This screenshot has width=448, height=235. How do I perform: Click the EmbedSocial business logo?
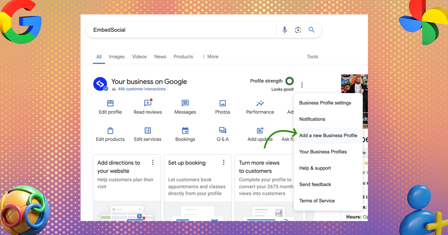[x=100, y=84]
